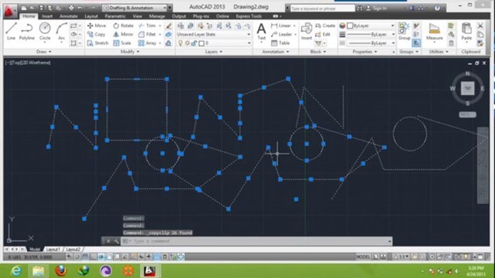Click the wrench customize icon on command line
495x278 pixels.
click(x=116, y=241)
